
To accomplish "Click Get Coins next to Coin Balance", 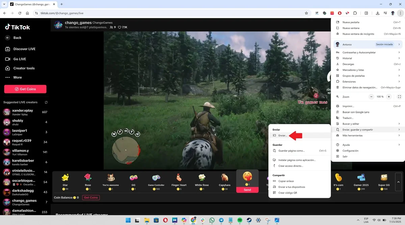I will click(91, 197).
